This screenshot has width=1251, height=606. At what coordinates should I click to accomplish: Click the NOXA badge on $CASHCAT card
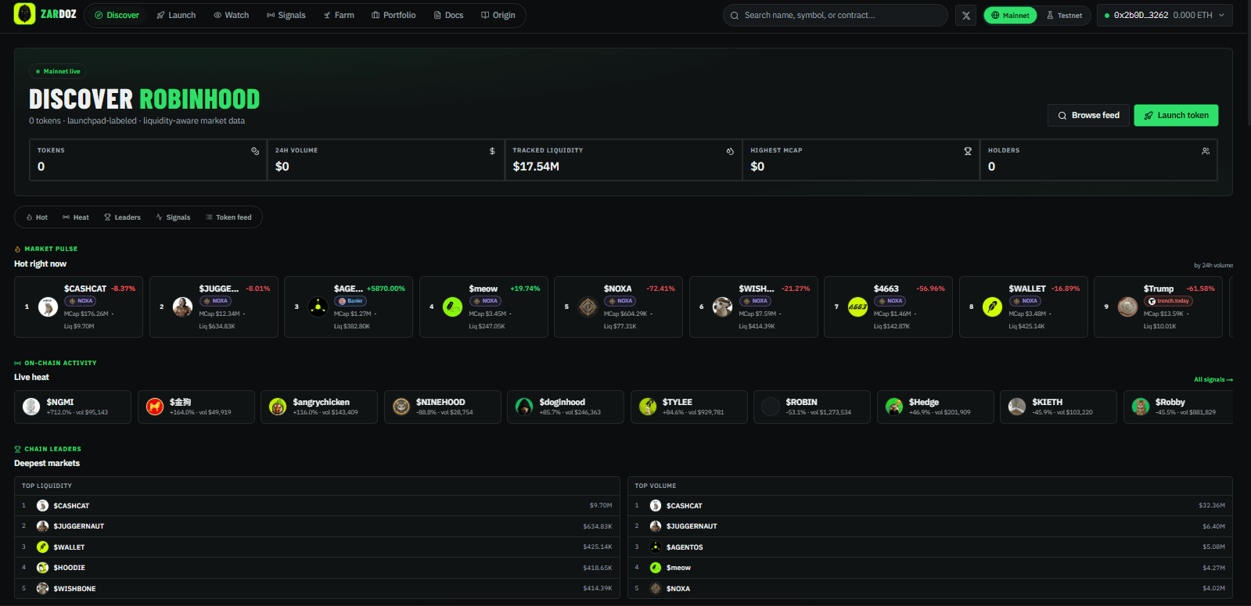coord(81,301)
